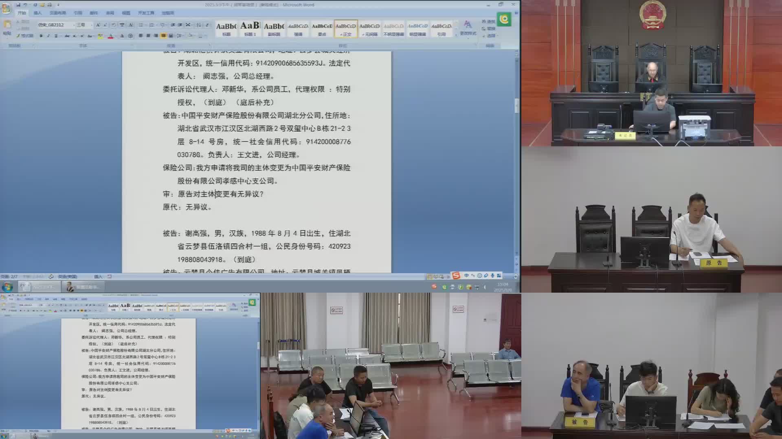Click the Enclose Characters icon
782x439 pixels.
pyautogui.click(x=130, y=36)
